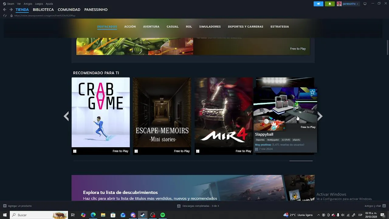Switch to the TIENDA section

click(x=22, y=10)
